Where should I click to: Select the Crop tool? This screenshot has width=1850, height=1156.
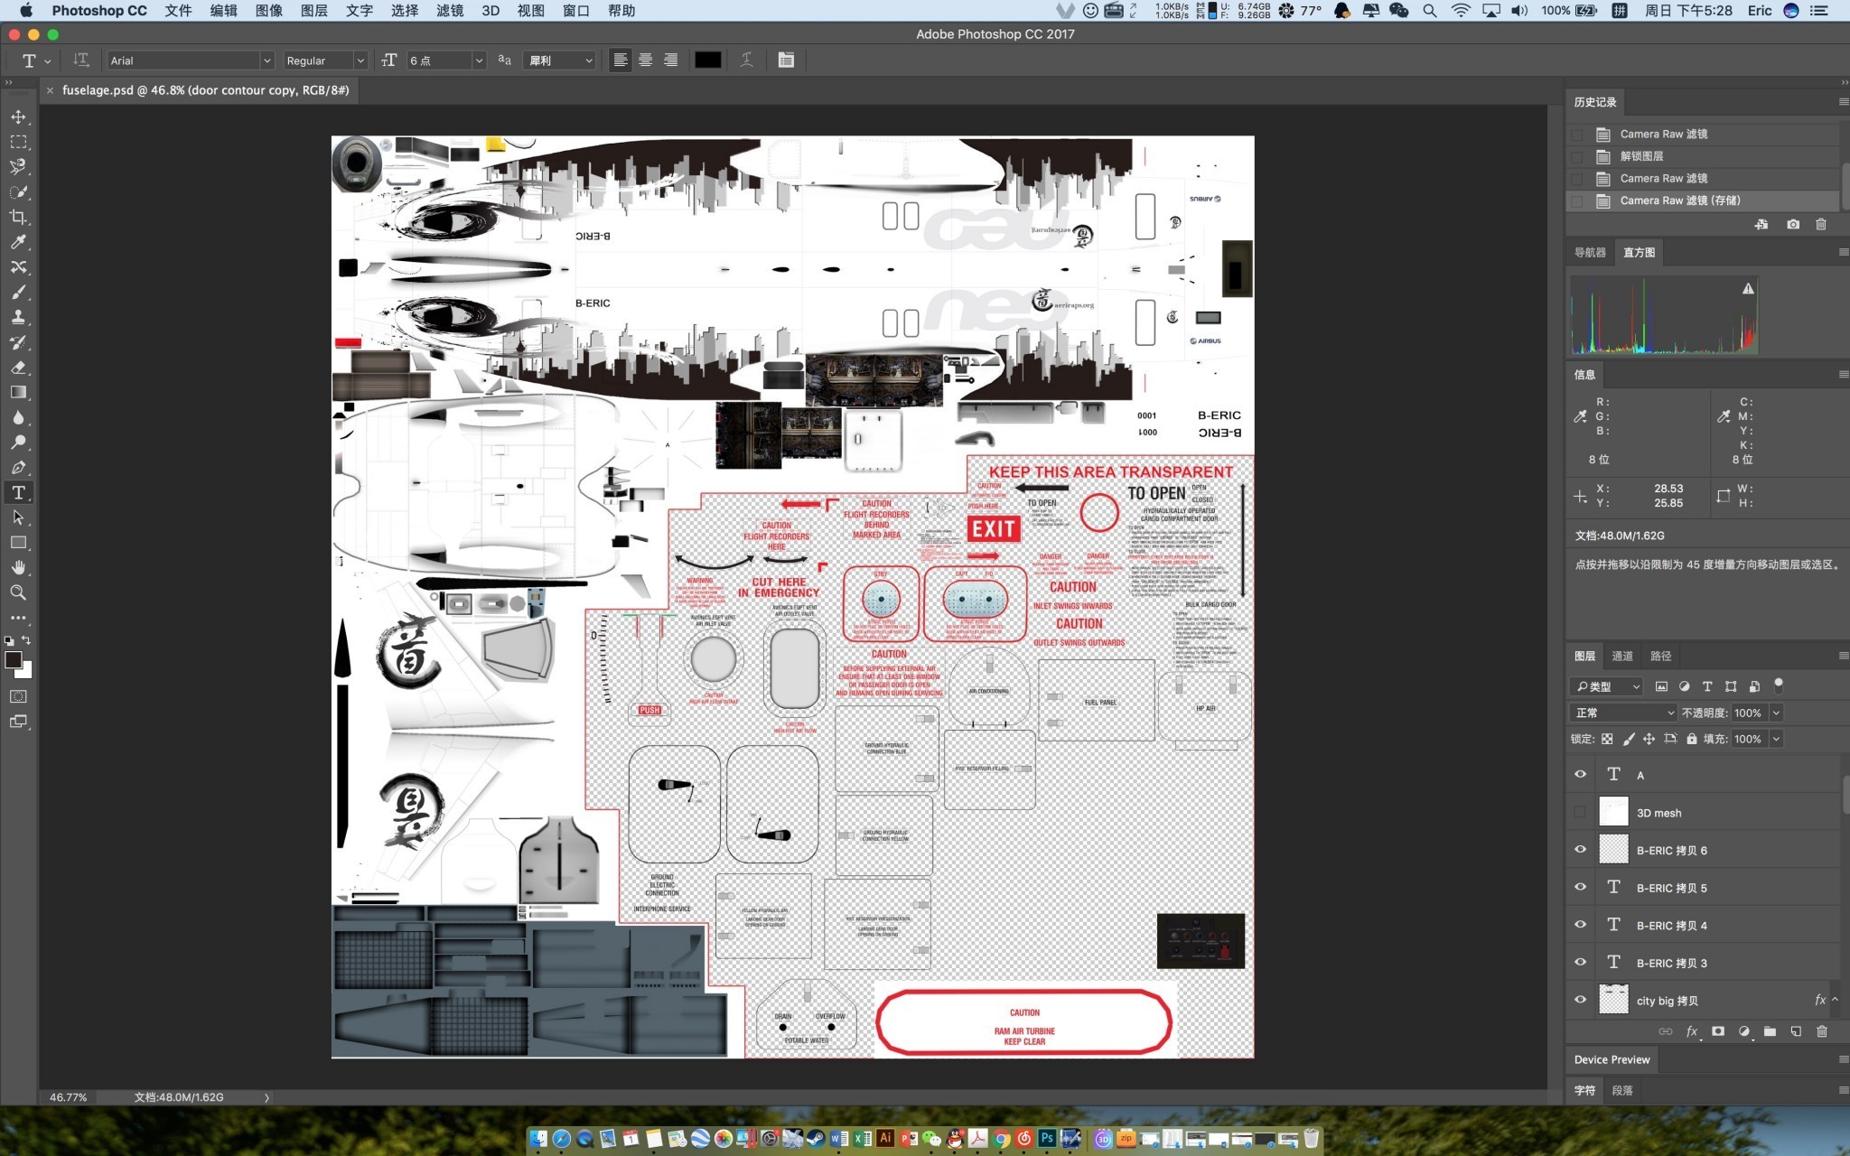click(18, 218)
